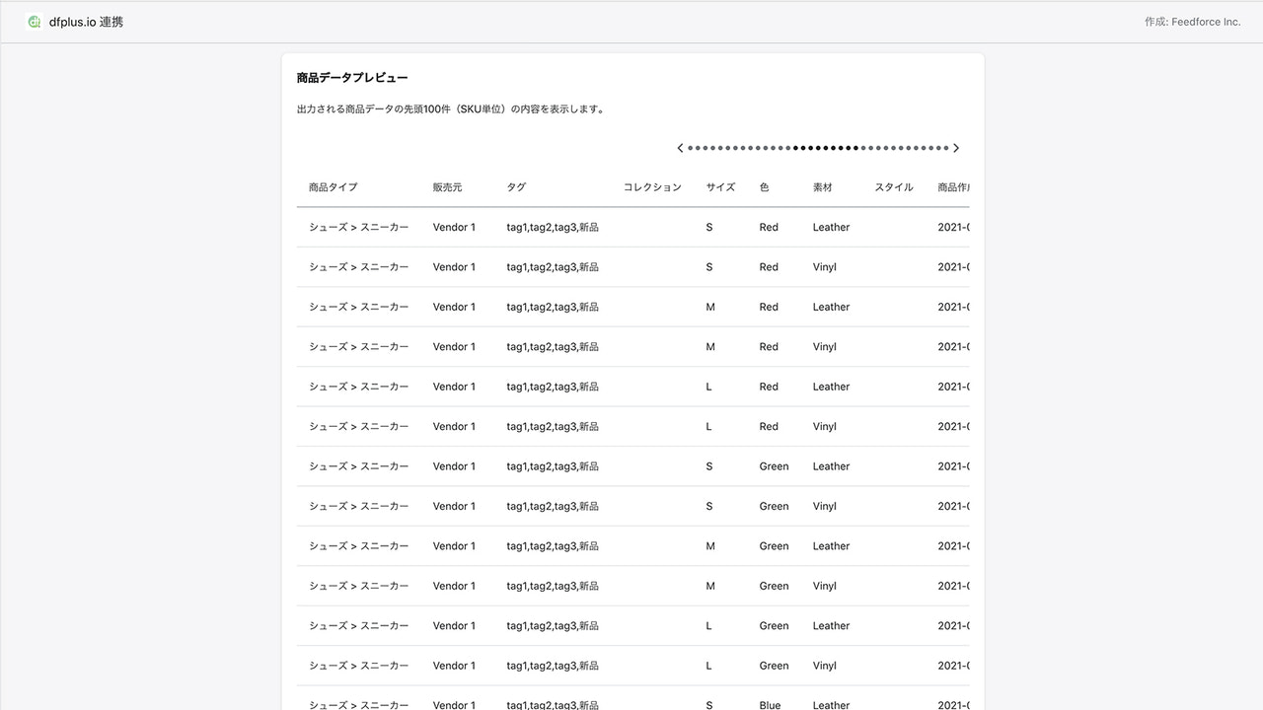Viewport: 1263px width, 710px height.
Task: Click the 素材 column header
Action: [823, 187]
